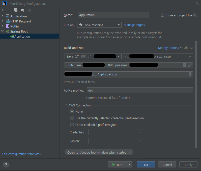The height and width of the screenshot is (171, 201).
Task: Click the help question mark button
Action: click(6, 165)
